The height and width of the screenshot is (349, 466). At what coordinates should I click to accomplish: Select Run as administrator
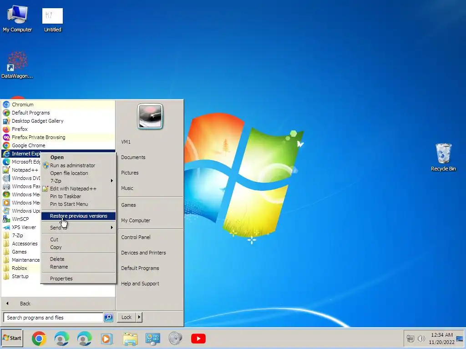click(78, 165)
